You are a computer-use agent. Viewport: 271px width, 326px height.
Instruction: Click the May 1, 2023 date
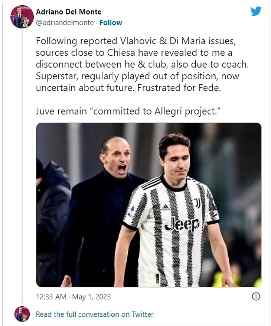coord(92,297)
